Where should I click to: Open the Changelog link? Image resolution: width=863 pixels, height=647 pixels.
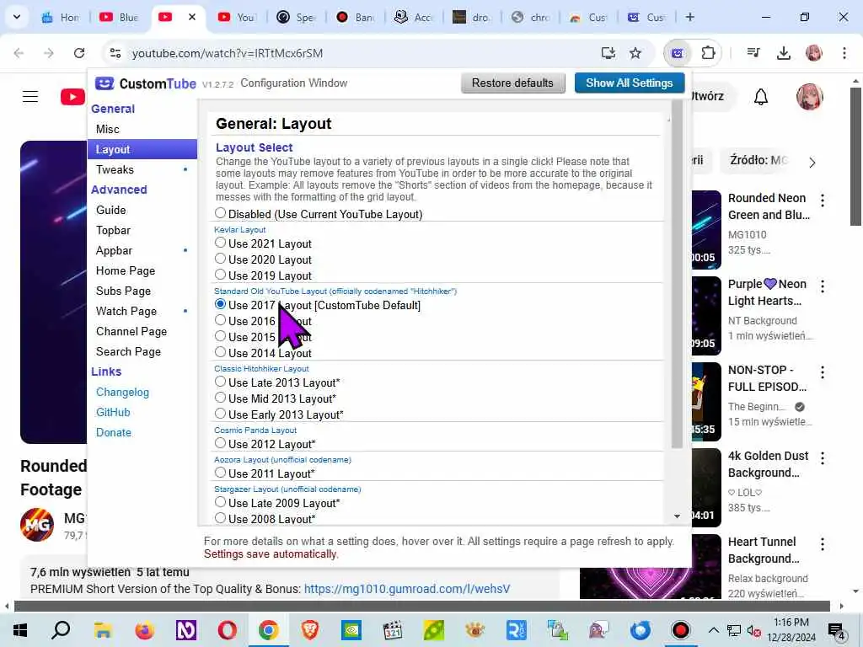click(x=122, y=393)
